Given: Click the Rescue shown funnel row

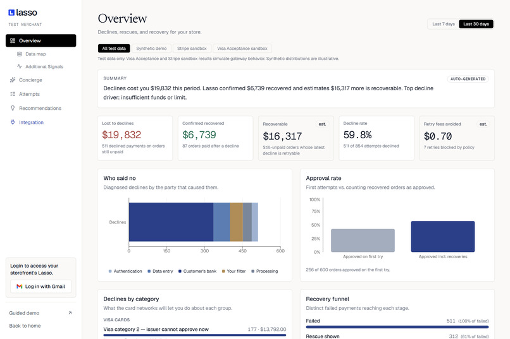Looking at the screenshot, I should tap(397, 336).
